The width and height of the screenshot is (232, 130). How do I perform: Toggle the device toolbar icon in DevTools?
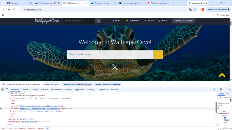pyautogui.click(x=7, y=89)
